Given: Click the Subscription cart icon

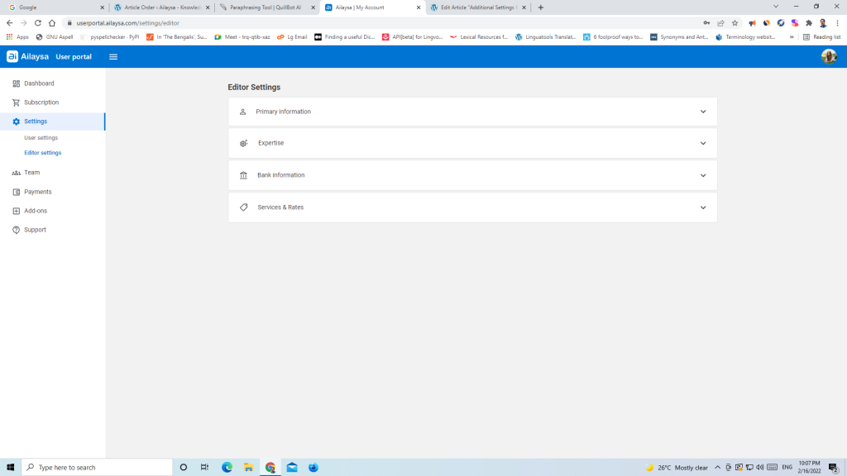Looking at the screenshot, I should 17,102.
